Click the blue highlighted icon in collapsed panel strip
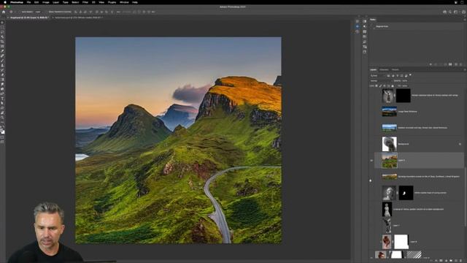 [x=358, y=26]
